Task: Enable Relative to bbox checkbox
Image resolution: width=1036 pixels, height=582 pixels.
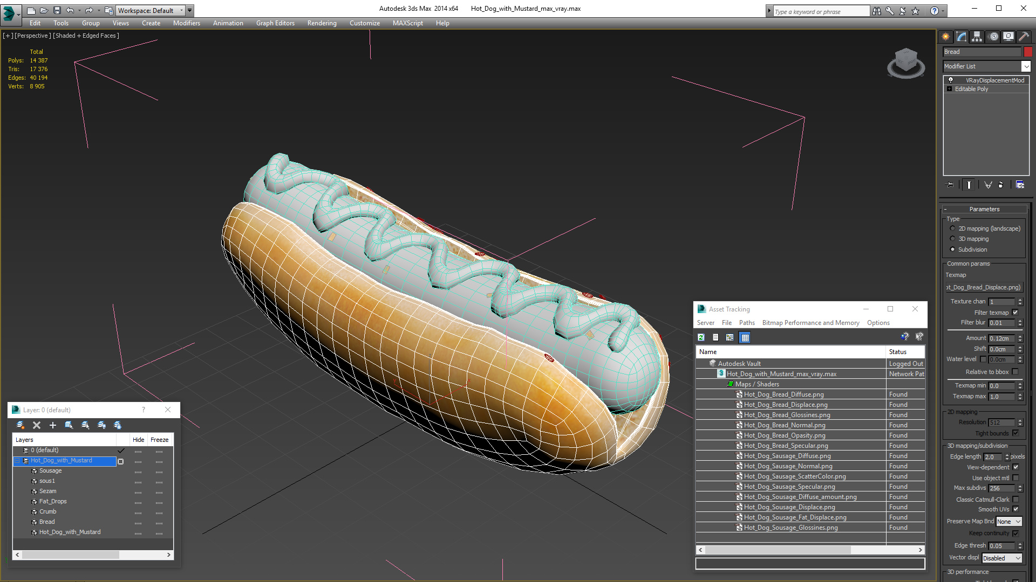Action: [x=1015, y=372]
